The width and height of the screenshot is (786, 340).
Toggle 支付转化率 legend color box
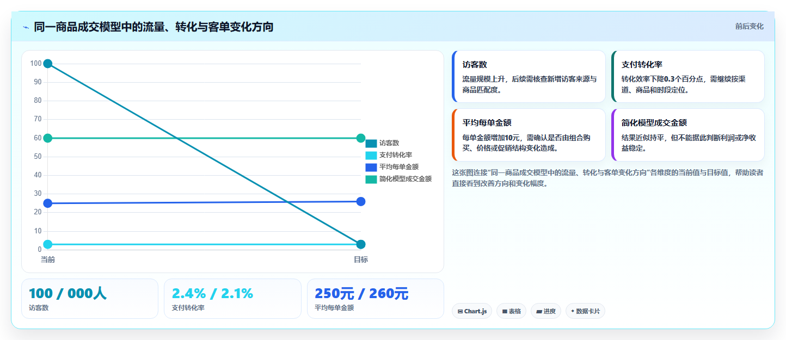(371, 156)
